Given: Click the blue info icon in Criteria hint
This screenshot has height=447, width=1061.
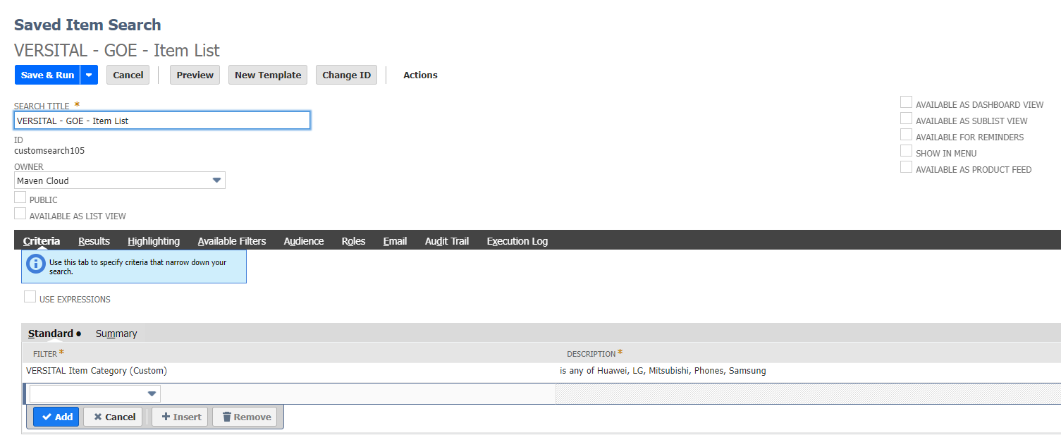Looking at the screenshot, I should pos(35,264).
